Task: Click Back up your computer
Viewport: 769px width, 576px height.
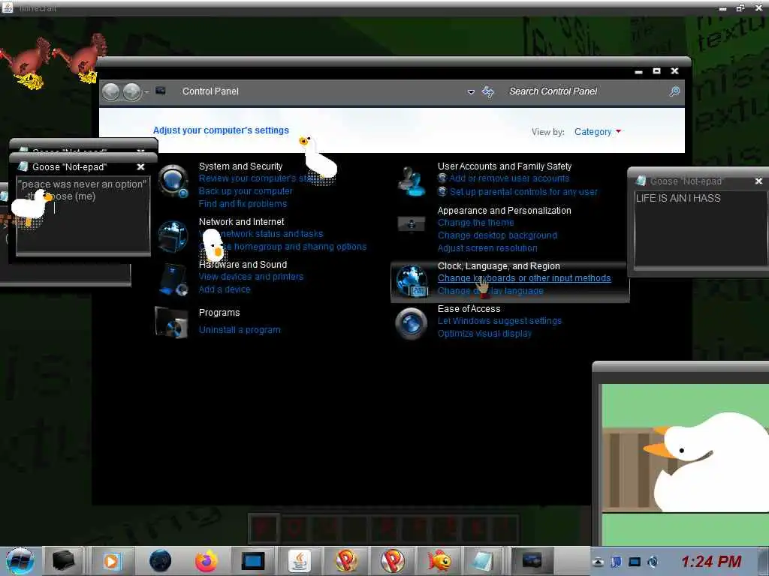Action: (246, 191)
